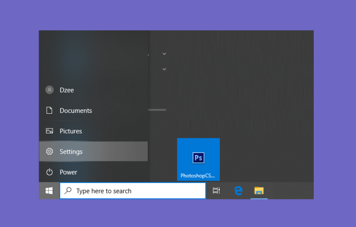The image size is (356, 227).
Task: Expand the lower chevron in app list
Action: click(164, 69)
